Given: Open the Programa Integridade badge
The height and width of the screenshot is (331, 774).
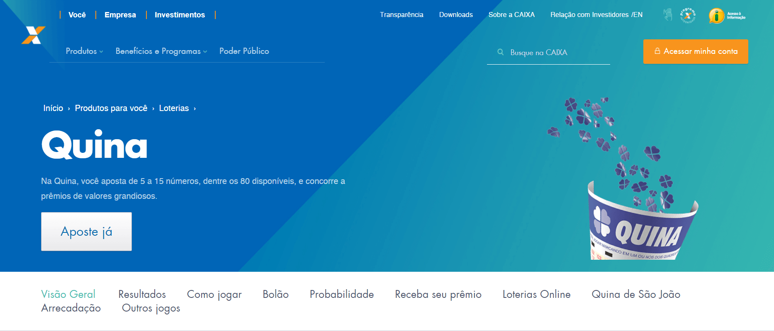Looking at the screenshot, I should pyautogui.click(x=688, y=15).
